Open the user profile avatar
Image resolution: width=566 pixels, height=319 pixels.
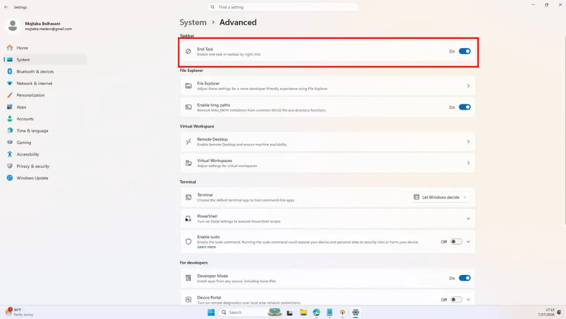tap(13, 26)
